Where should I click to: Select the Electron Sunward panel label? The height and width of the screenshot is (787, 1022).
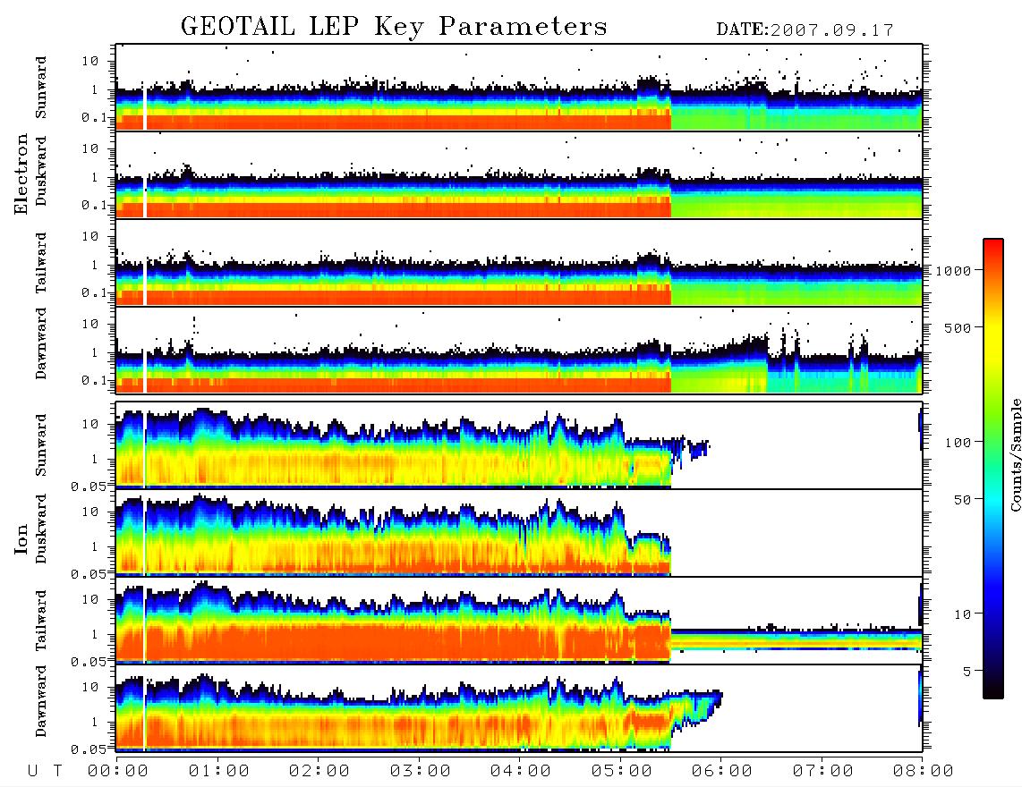41,88
